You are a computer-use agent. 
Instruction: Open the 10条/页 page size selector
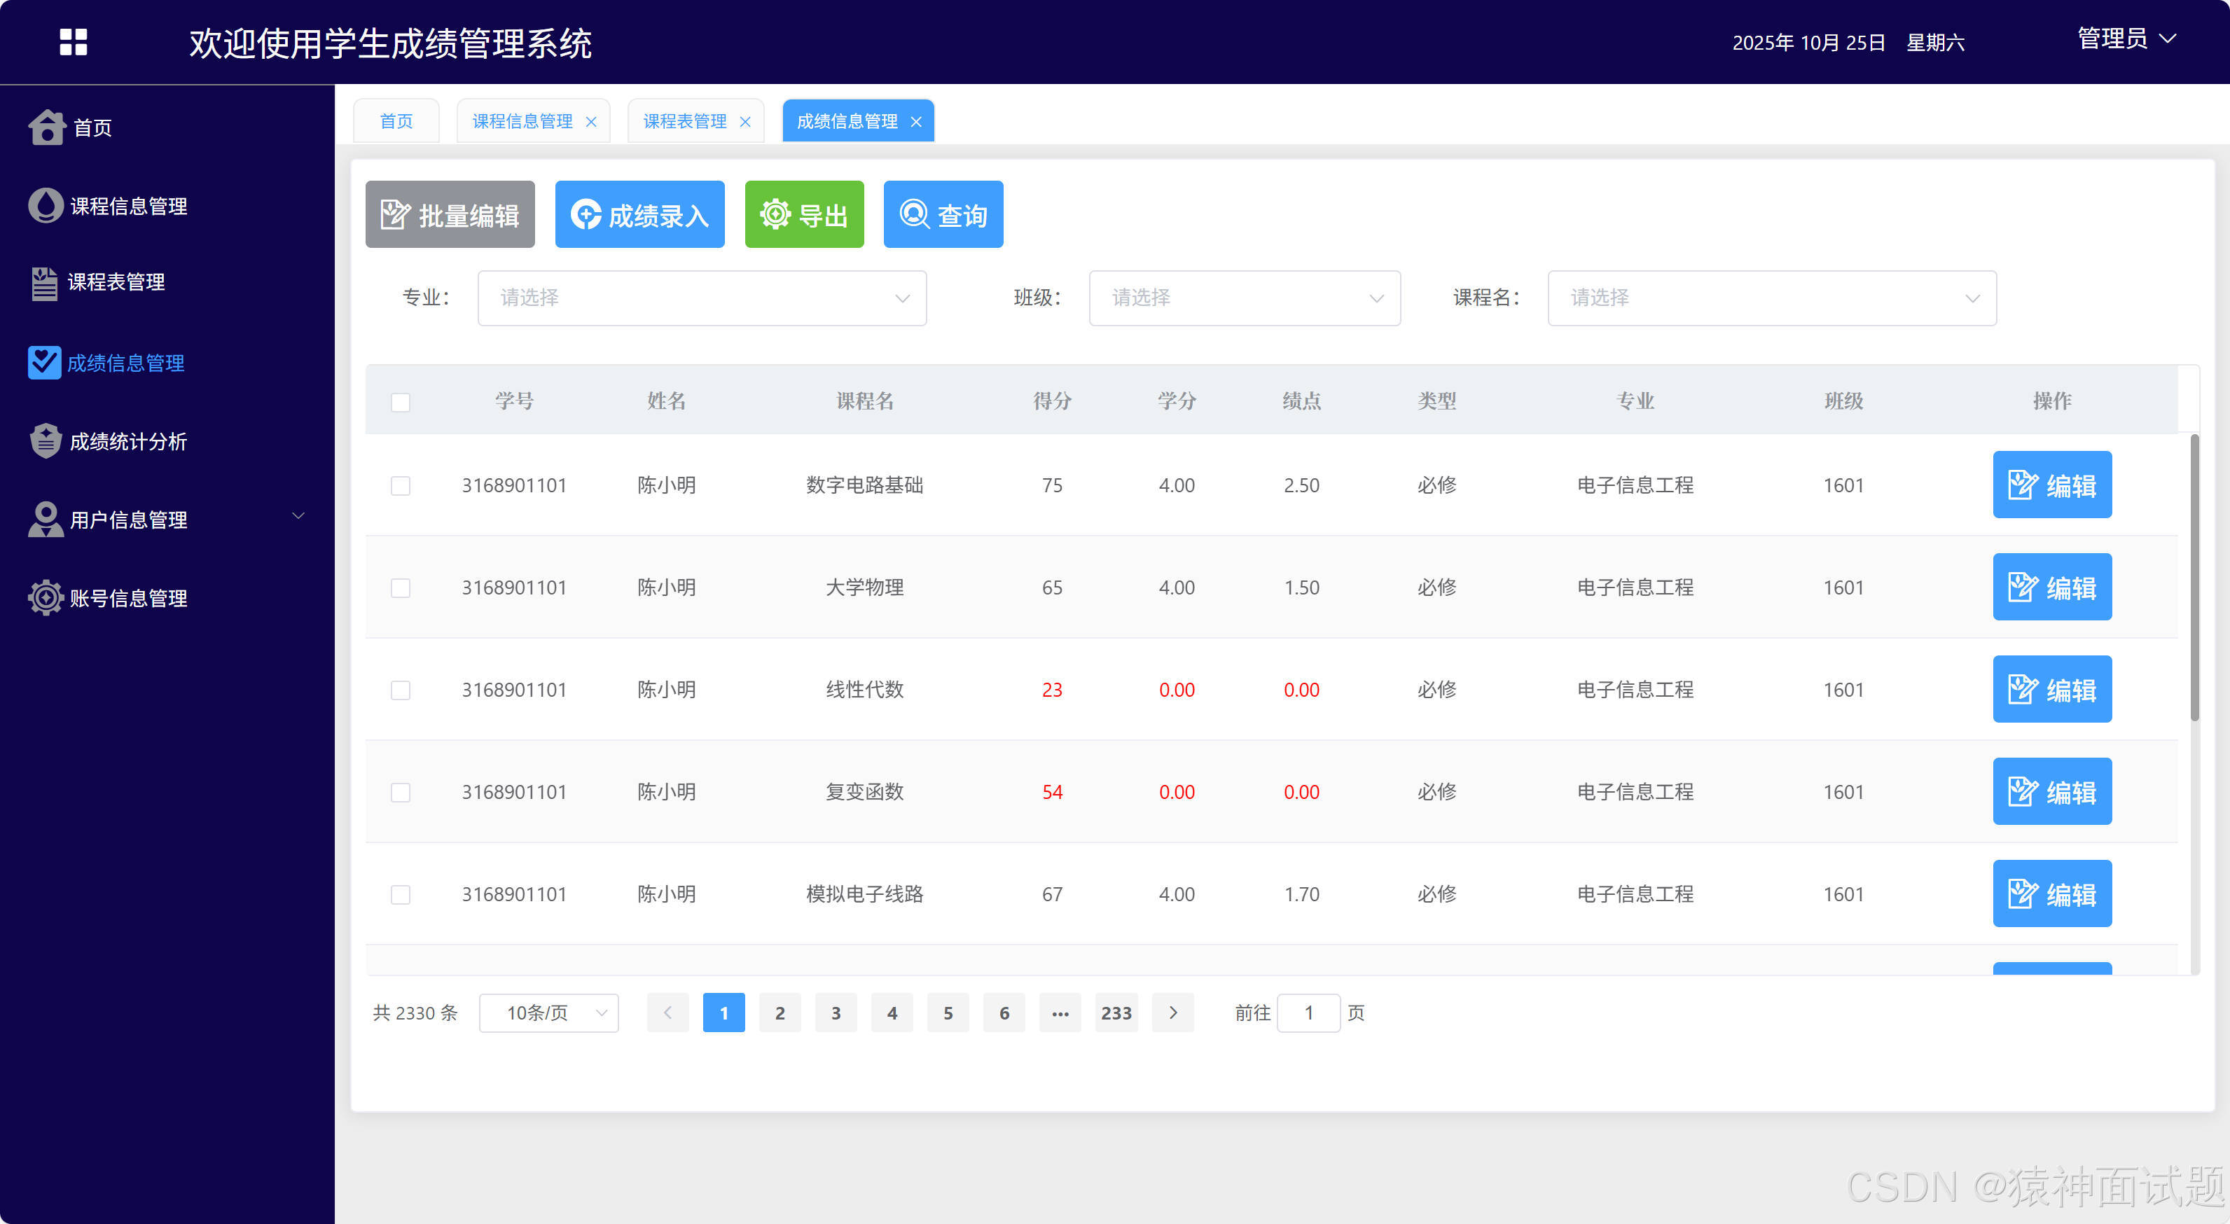(x=548, y=1012)
